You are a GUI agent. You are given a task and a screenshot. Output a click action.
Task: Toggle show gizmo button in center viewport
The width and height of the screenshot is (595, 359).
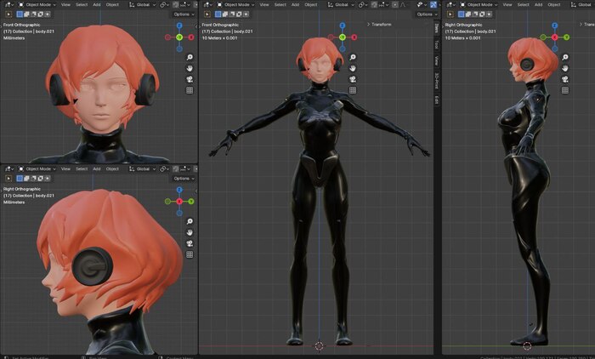(x=433, y=4)
